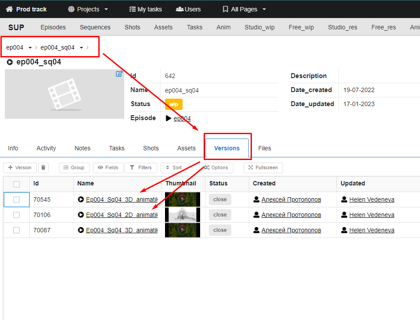Open the Options gears button
Image resolution: width=420 pixels, height=320 pixels.
pyautogui.click(x=216, y=167)
